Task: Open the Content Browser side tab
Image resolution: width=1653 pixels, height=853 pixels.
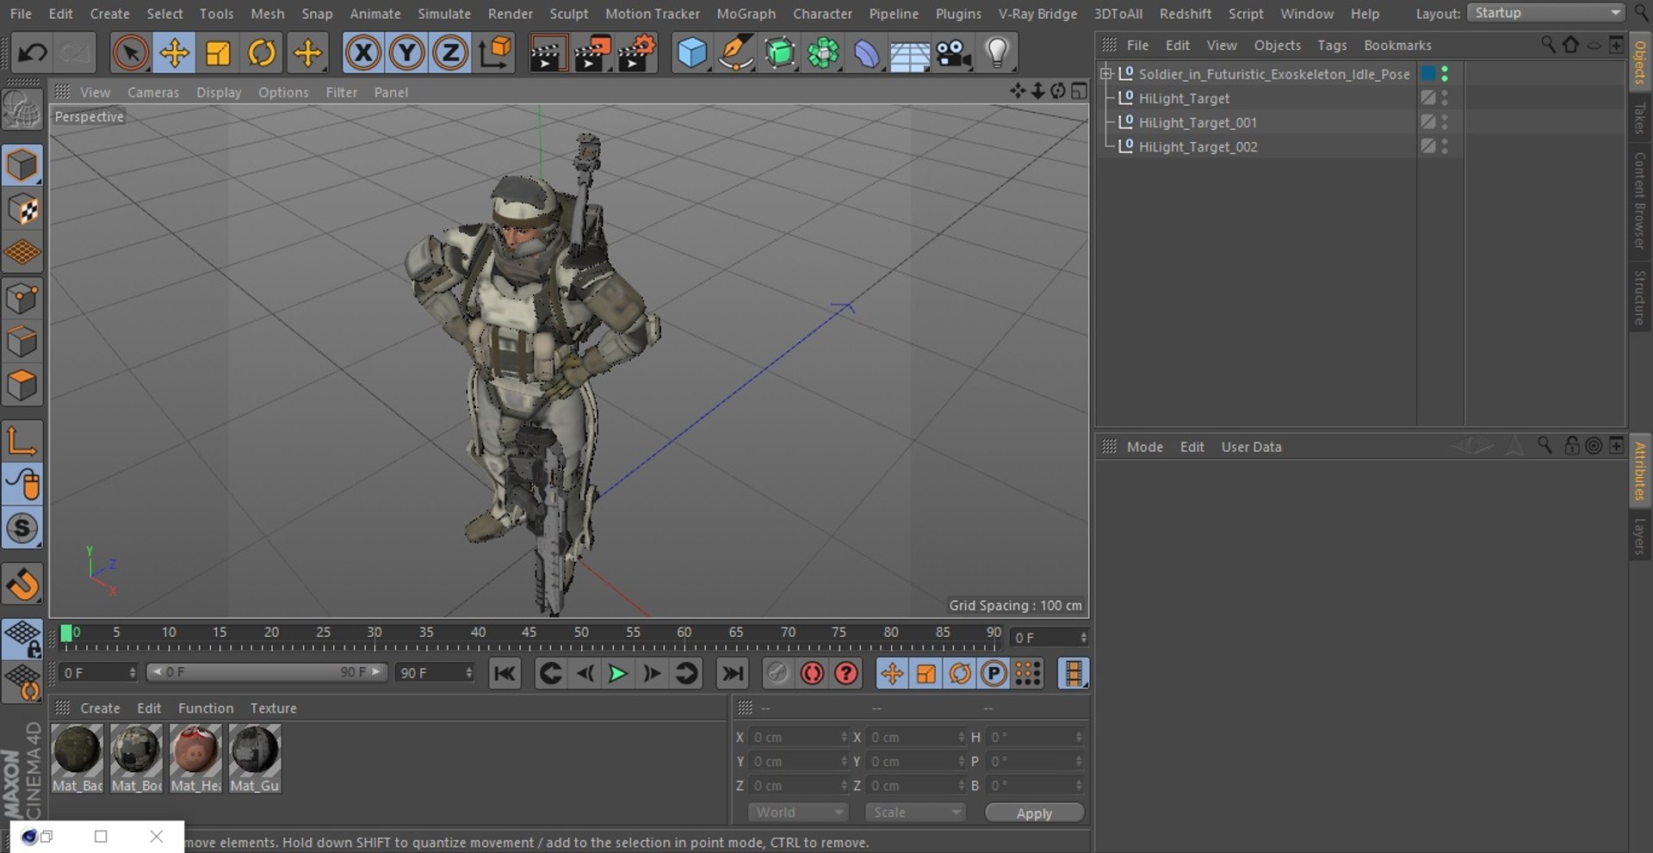Action: (1640, 201)
